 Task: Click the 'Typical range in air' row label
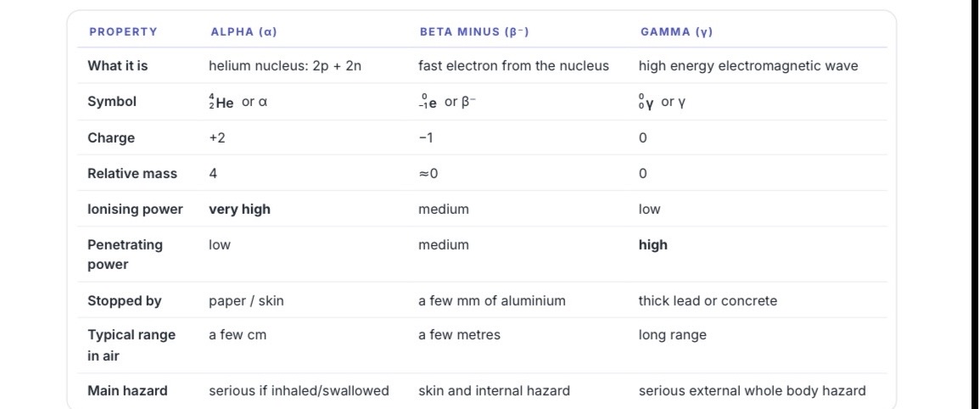click(x=132, y=345)
